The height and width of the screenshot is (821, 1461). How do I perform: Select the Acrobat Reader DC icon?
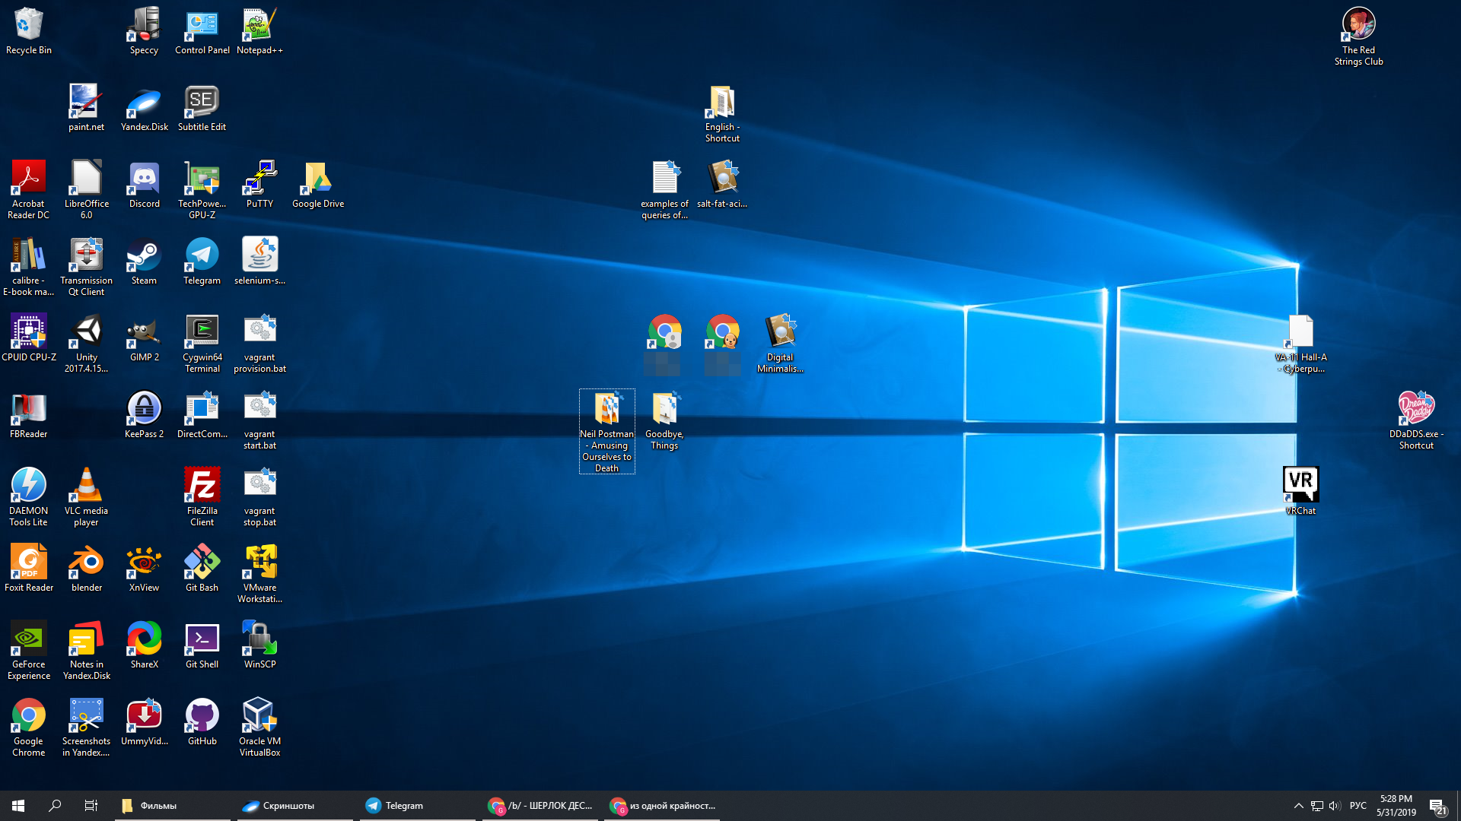pyautogui.click(x=29, y=190)
